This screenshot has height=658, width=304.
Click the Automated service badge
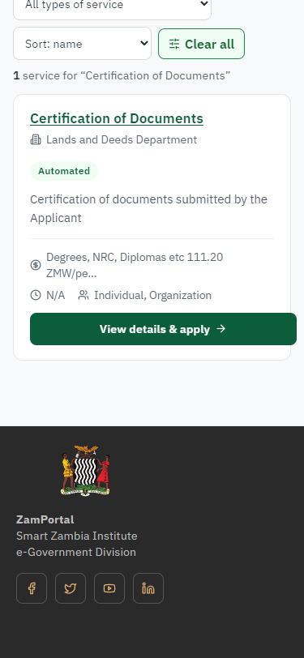[x=64, y=171]
